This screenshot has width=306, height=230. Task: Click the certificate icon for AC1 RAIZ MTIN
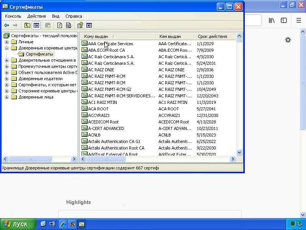coord(84,102)
